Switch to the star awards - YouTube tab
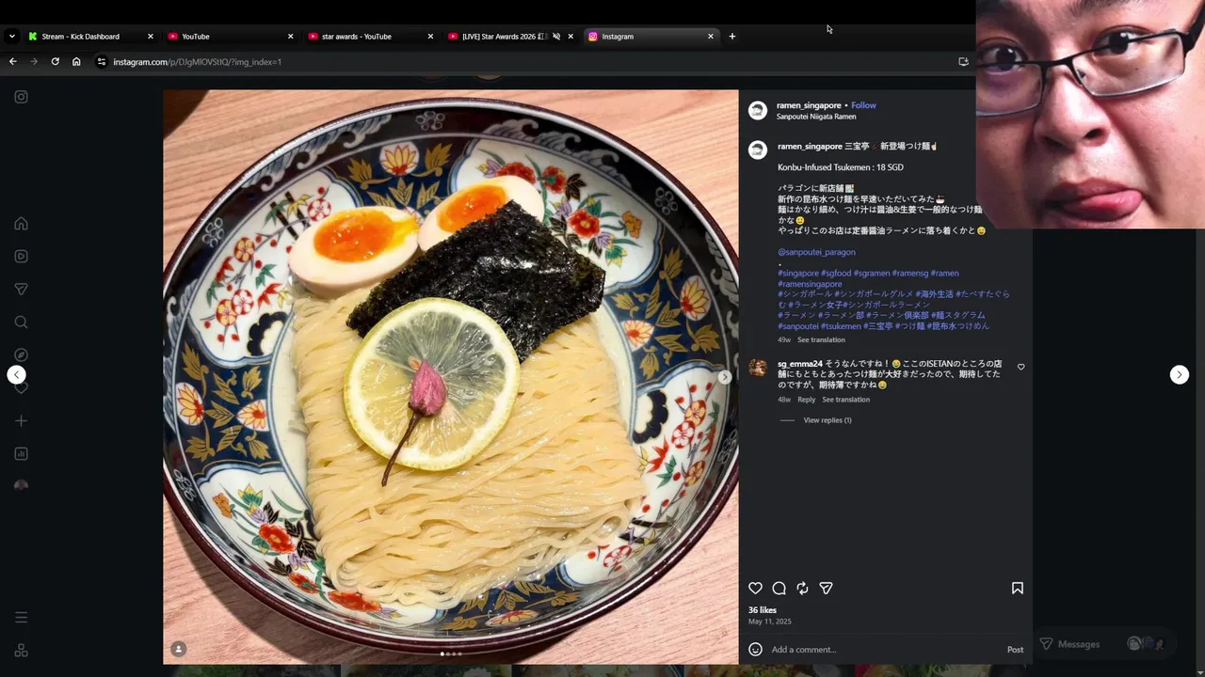Screen dimensions: 1205x677 click(x=357, y=36)
